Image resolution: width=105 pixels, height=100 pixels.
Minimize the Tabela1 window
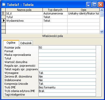89,5
